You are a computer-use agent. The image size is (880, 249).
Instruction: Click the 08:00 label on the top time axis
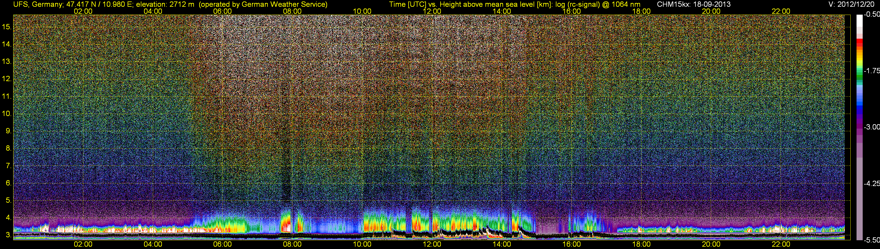(292, 11)
